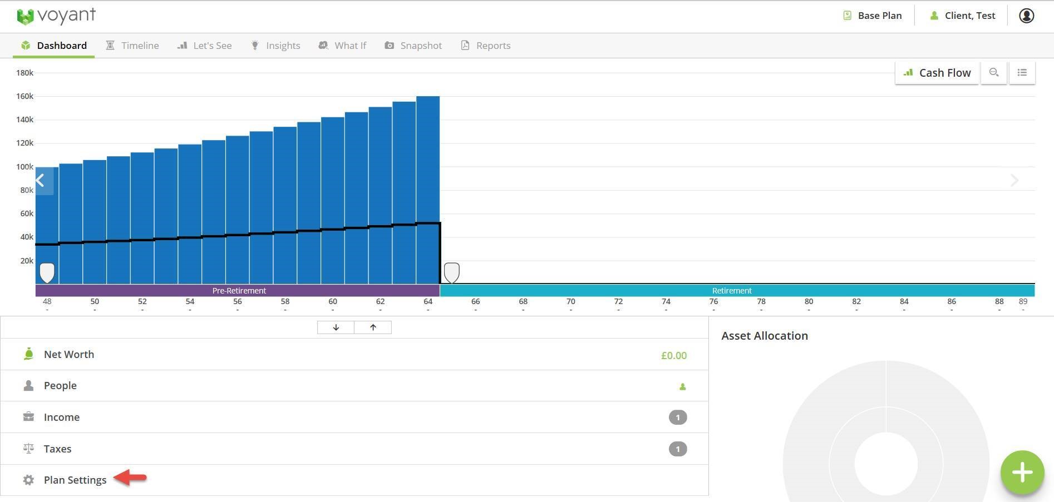Open the Timeline tab
1054x502 pixels.
(132, 46)
